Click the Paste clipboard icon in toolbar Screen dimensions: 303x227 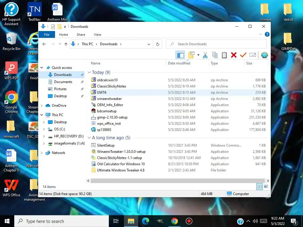224,55
